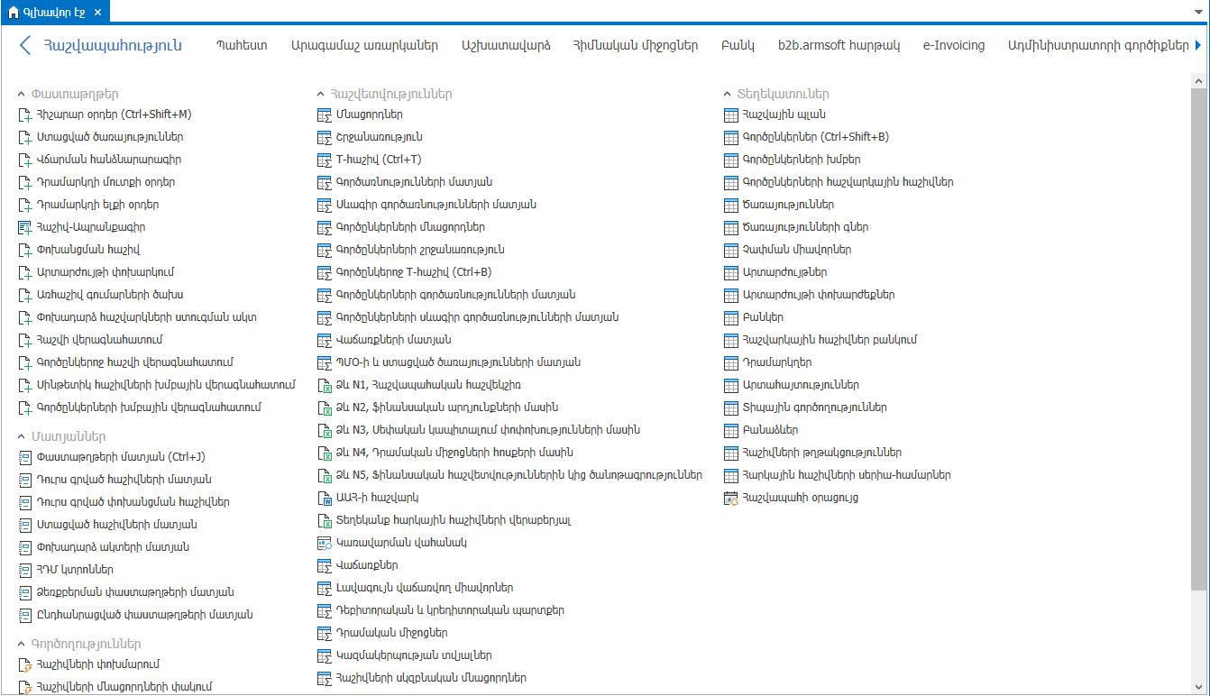Click Excel icon of Ձև N4 Դրամական միջոցների հոսքերի
The width and height of the screenshot is (1210, 696).
coord(325,453)
